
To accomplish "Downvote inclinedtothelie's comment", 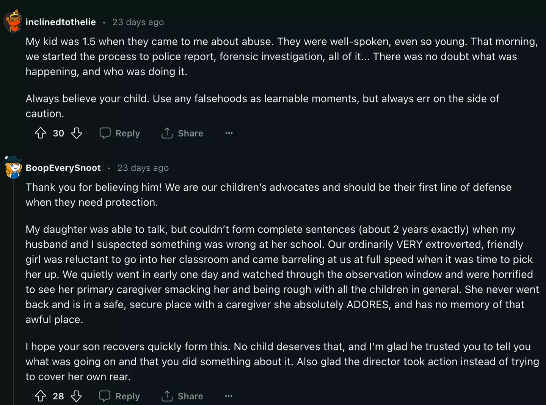I will (77, 133).
